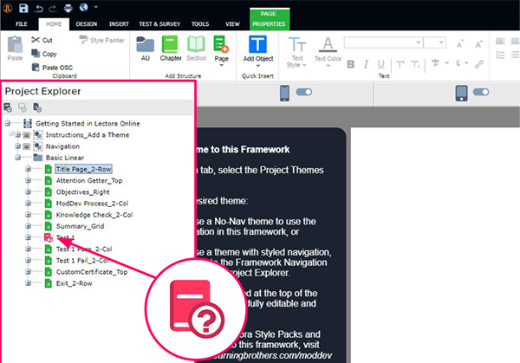Collapse the Basic Linear folder
The image size is (520, 363).
click(15, 159)
